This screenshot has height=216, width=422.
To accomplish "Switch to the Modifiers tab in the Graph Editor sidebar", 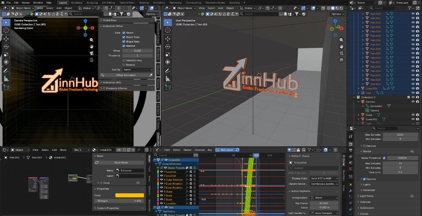I will pyautogui.click(x=343, y=176).
